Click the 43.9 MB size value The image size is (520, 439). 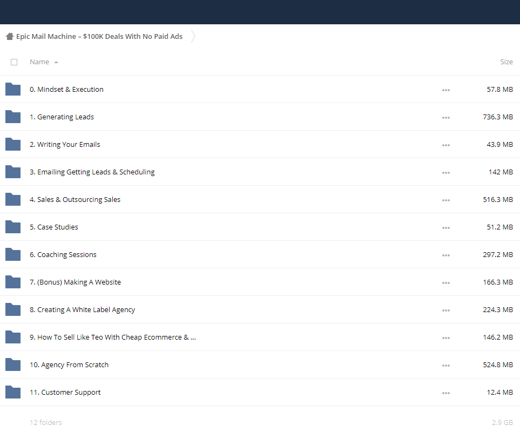500,145
